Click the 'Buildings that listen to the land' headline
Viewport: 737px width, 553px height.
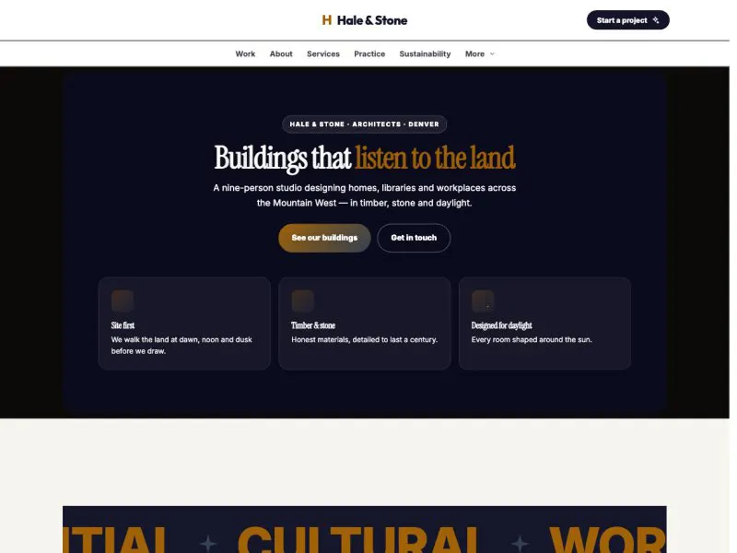tap(365, 158)
